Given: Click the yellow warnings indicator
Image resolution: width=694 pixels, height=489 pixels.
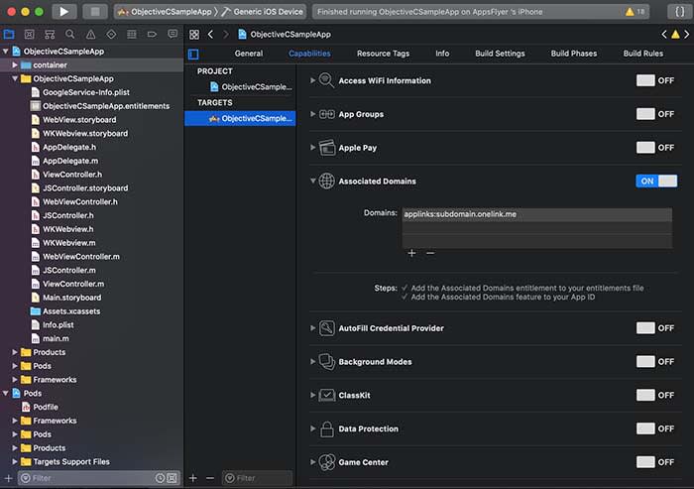Looking at the screenshot, I should click(x=635, y=12).
